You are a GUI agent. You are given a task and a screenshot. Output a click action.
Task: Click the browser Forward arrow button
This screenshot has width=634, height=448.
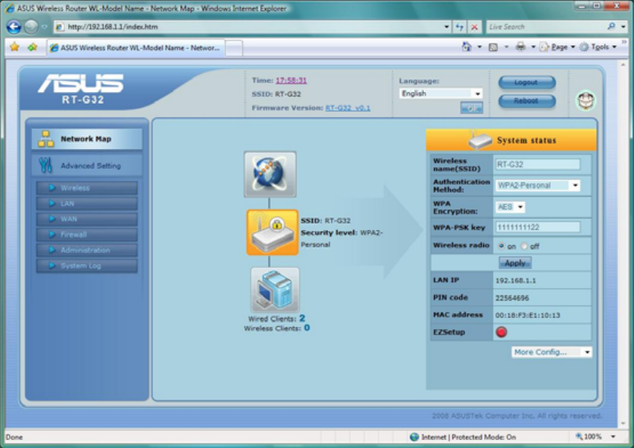[31, 27]
